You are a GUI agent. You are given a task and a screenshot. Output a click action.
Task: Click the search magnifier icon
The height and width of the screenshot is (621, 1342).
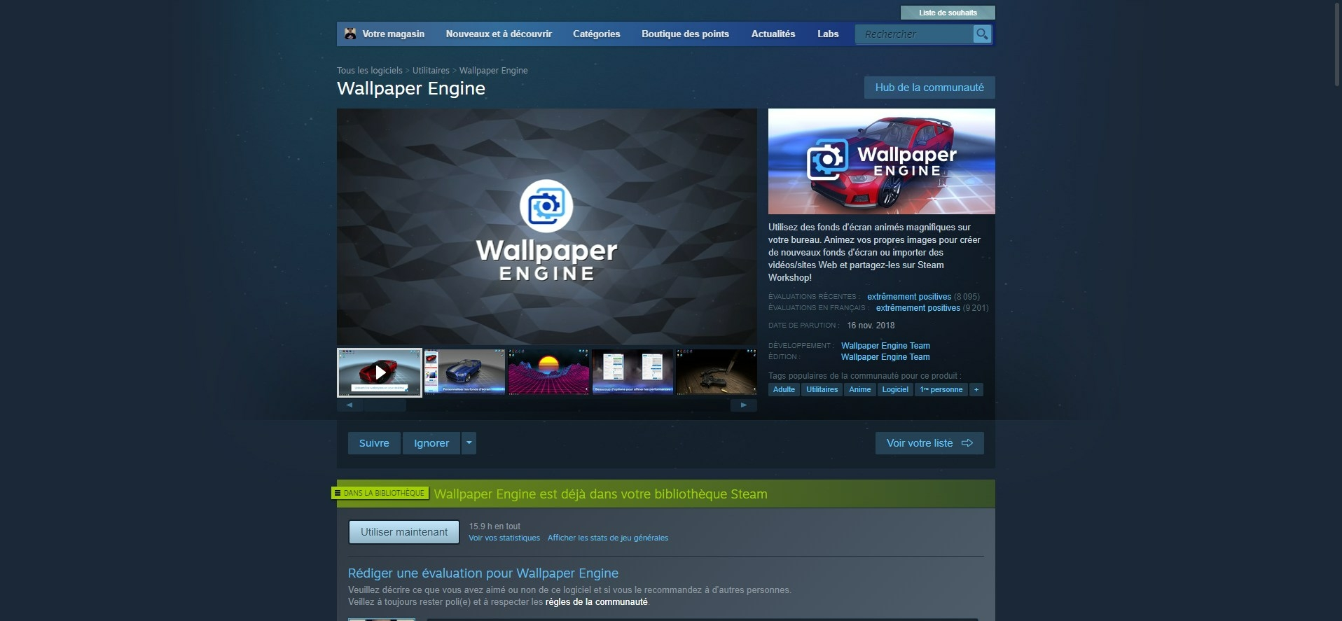982,34
